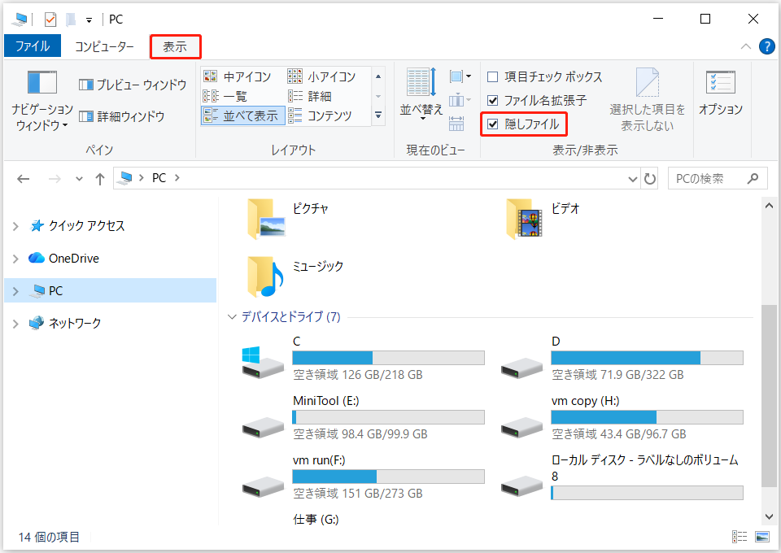Click the refresh button in address bar

(x=649, y=178)
